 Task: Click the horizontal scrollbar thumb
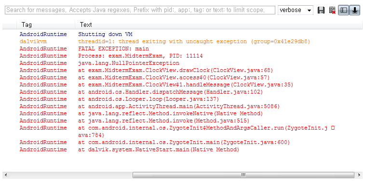(243, 175)
